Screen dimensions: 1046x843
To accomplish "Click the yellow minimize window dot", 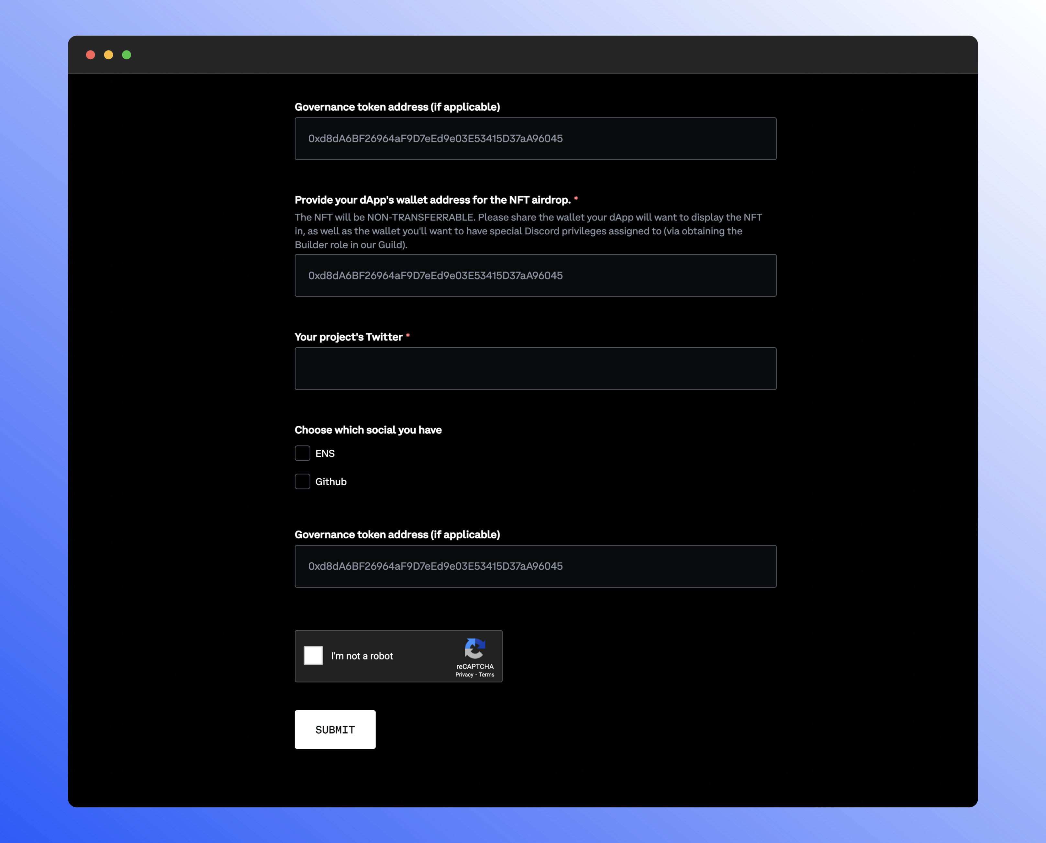I will click(108, 55).
